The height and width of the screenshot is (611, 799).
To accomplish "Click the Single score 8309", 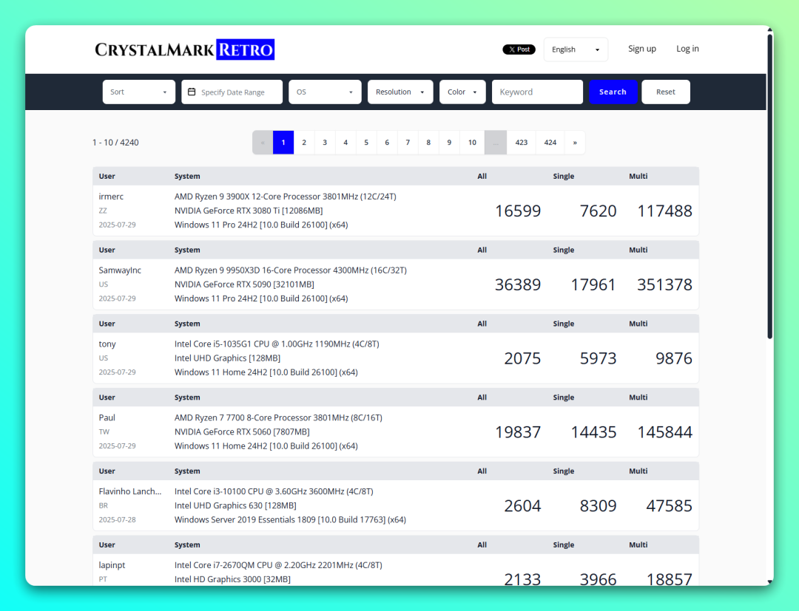I will click(x=599, y=506).
